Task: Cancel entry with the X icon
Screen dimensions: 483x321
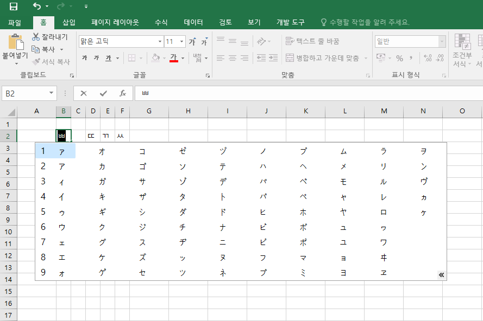Action: (84, 93)
